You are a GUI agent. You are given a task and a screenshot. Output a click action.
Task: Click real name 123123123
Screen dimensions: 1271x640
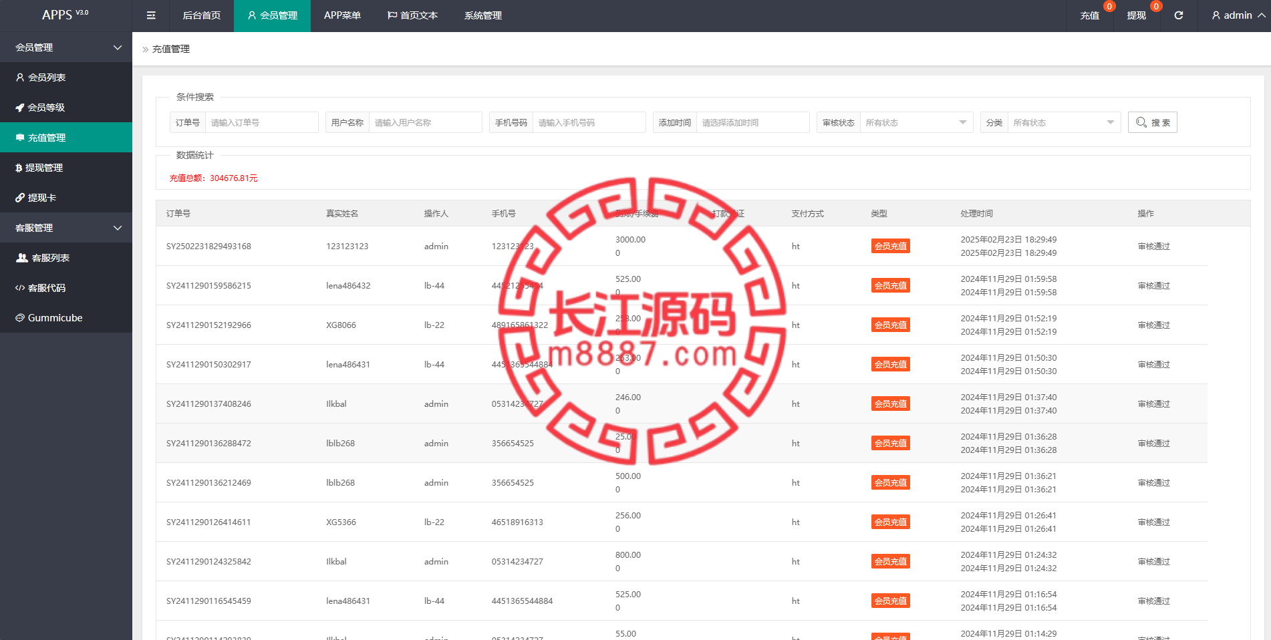347,247
